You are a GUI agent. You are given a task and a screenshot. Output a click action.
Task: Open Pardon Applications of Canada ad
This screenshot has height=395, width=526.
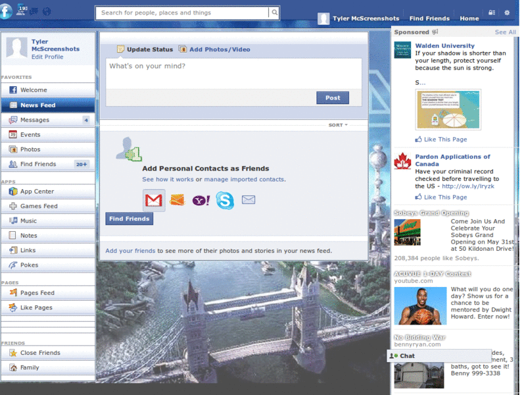click(x=452, y=160)
